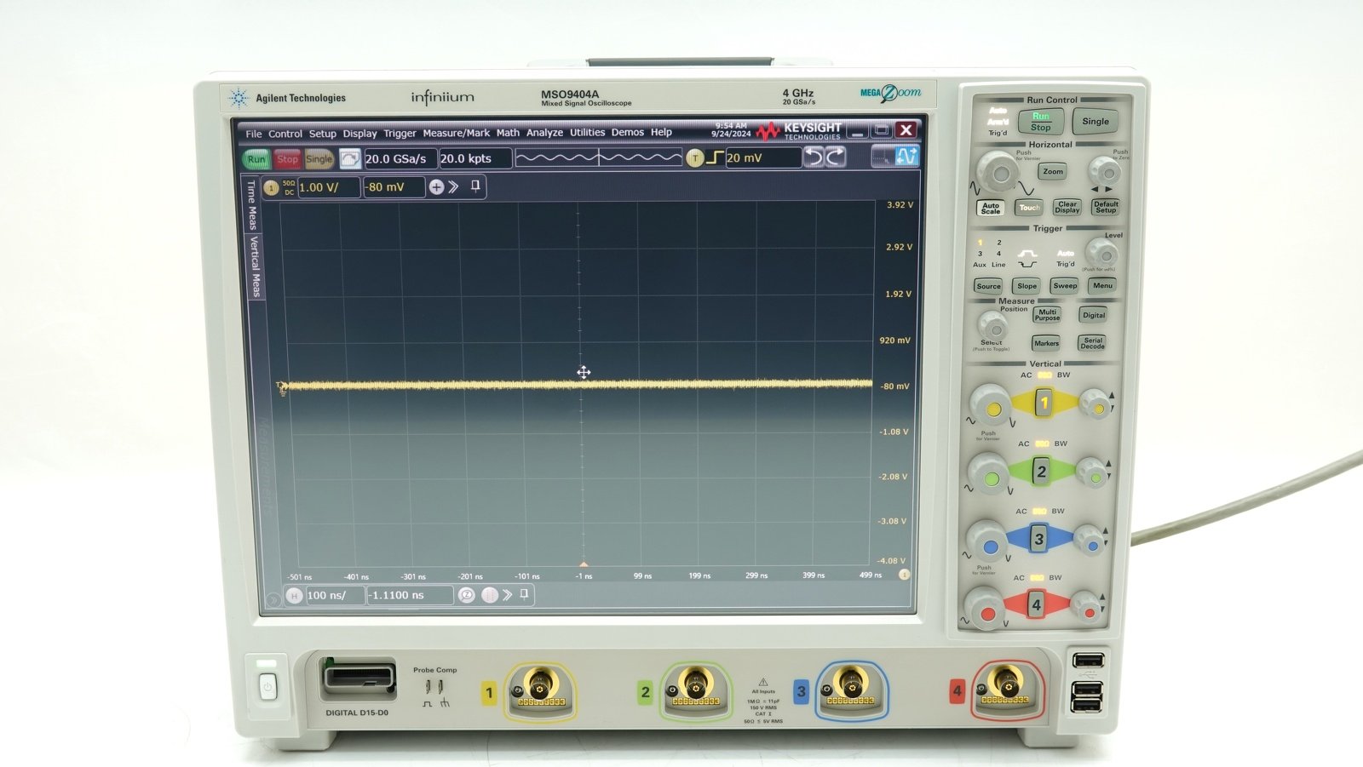Edit the 1.00 V/ vertical scale field

328,187
